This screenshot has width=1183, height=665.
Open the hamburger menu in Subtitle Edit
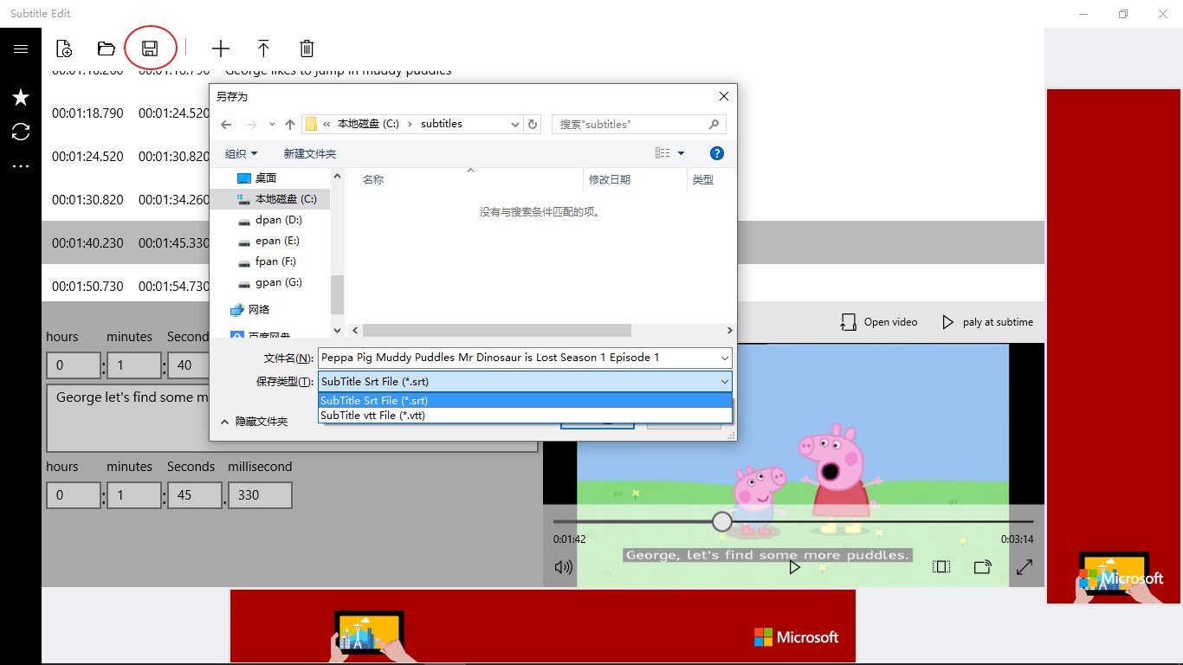tap(21, 48)
